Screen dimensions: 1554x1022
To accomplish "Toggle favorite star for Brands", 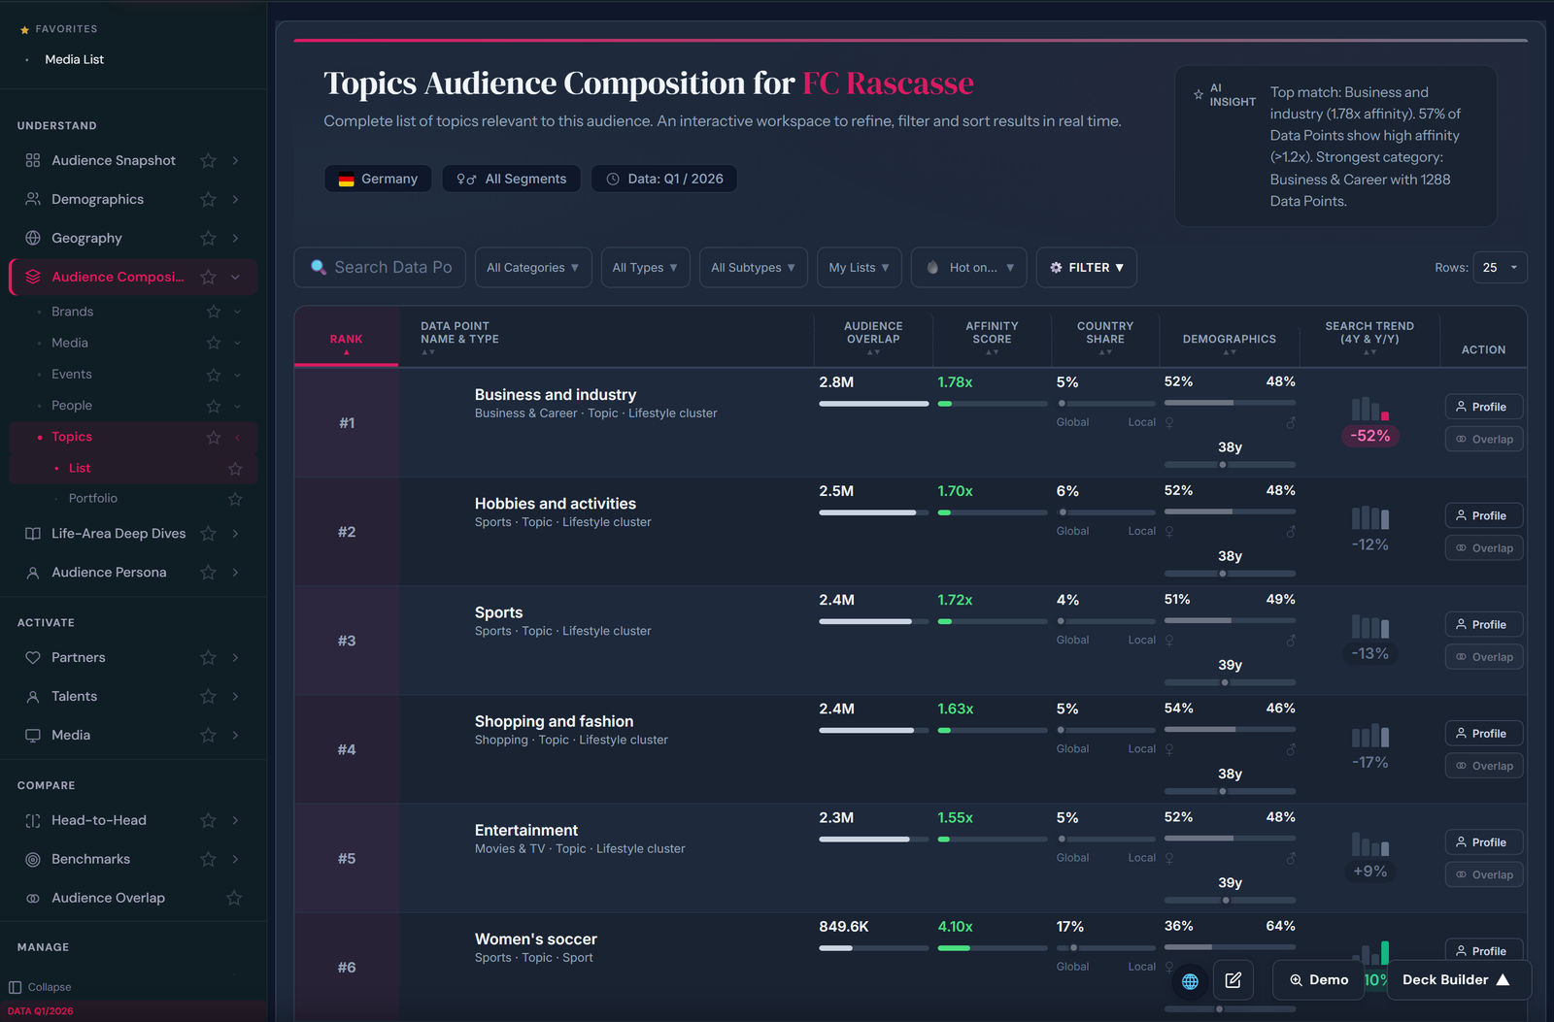I will [x=214, y=312].
